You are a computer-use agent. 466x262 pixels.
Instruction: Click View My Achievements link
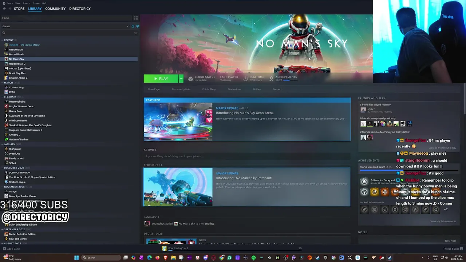443,221
